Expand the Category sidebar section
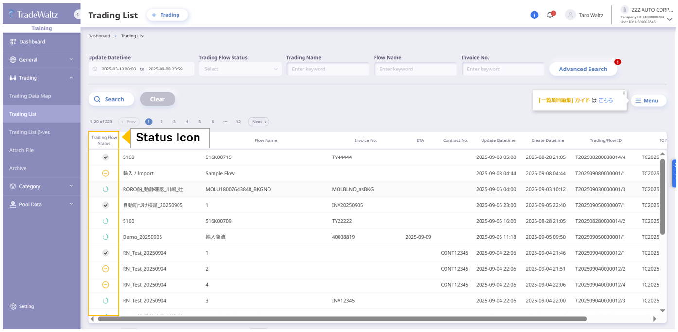The image size is (678, 332). coord(41,186)
